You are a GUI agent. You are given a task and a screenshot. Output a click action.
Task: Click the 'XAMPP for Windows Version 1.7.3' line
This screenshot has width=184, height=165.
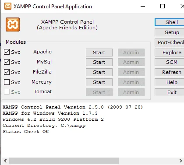click(50, 113)
